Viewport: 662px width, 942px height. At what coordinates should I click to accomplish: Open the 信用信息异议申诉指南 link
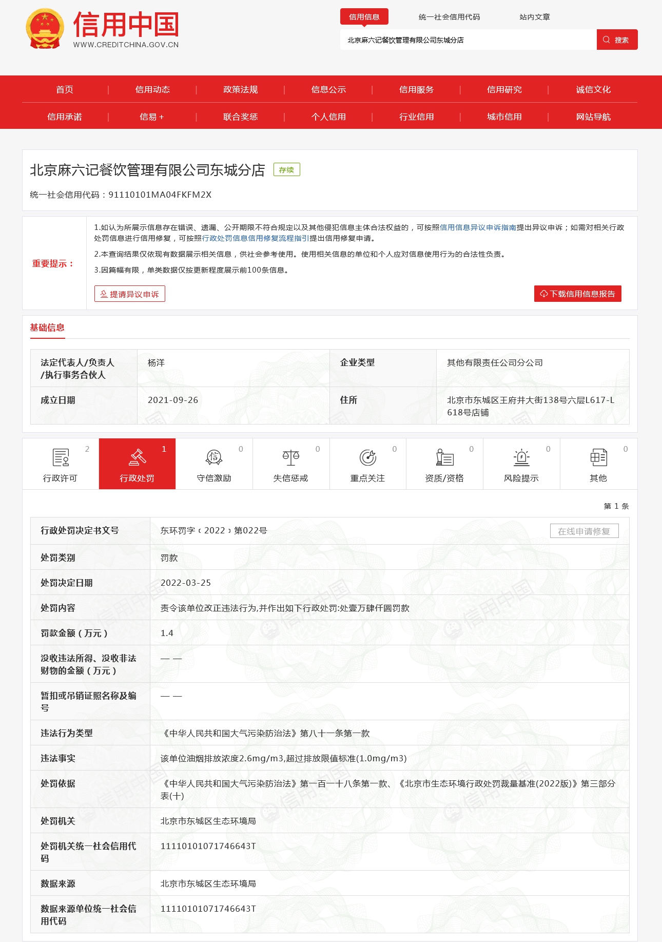pos(478,227)
